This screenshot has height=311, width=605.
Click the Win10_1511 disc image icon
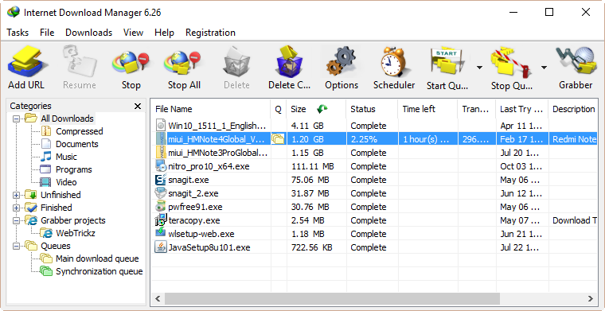click(161, 125)
